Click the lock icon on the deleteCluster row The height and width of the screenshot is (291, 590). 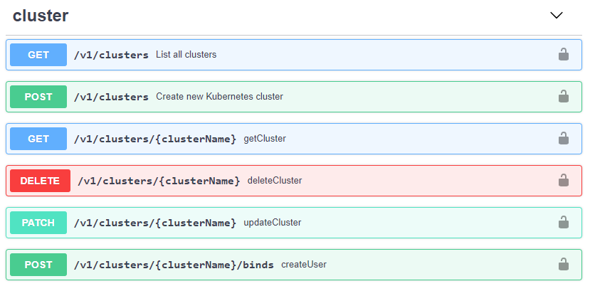[x=563, y=181]
